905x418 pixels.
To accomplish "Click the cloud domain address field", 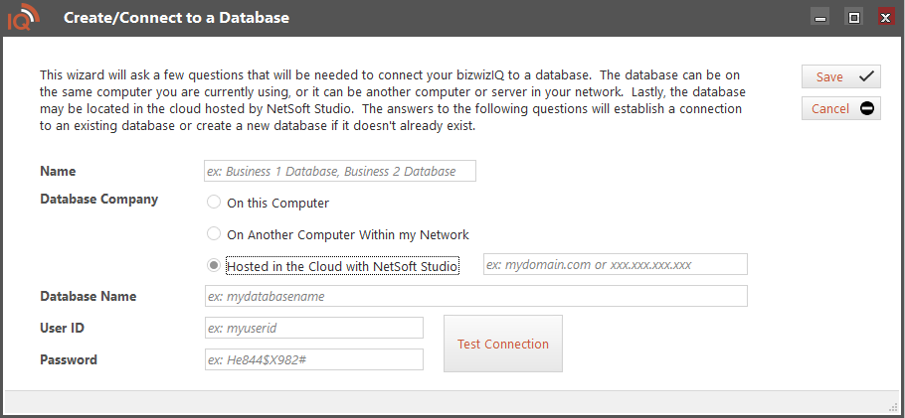I will (x=615, y=264).
